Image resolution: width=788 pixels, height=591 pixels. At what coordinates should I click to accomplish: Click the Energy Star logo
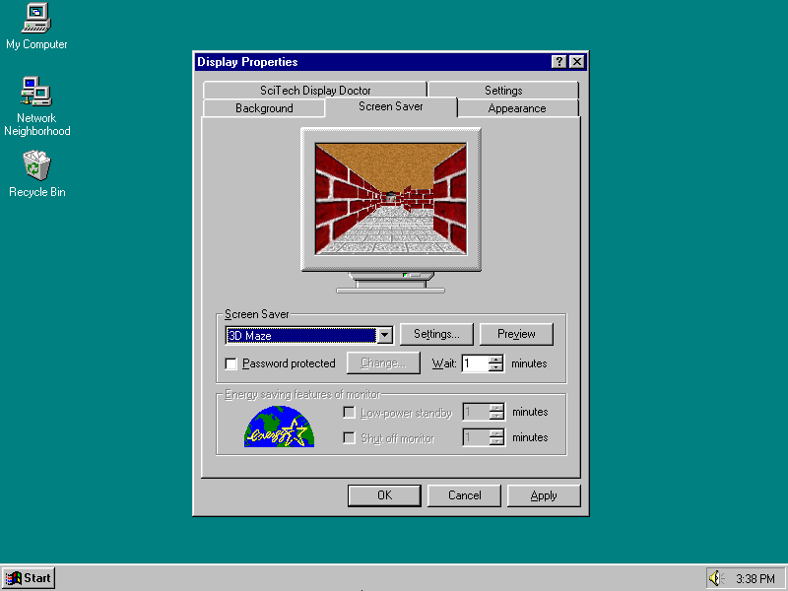(278, 426)
